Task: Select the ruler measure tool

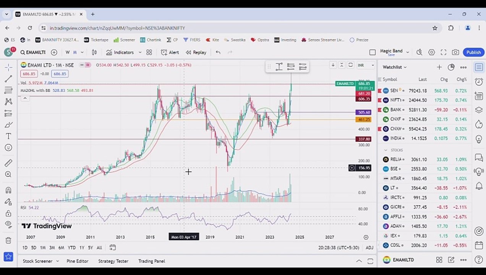Action: coord(8,163)
